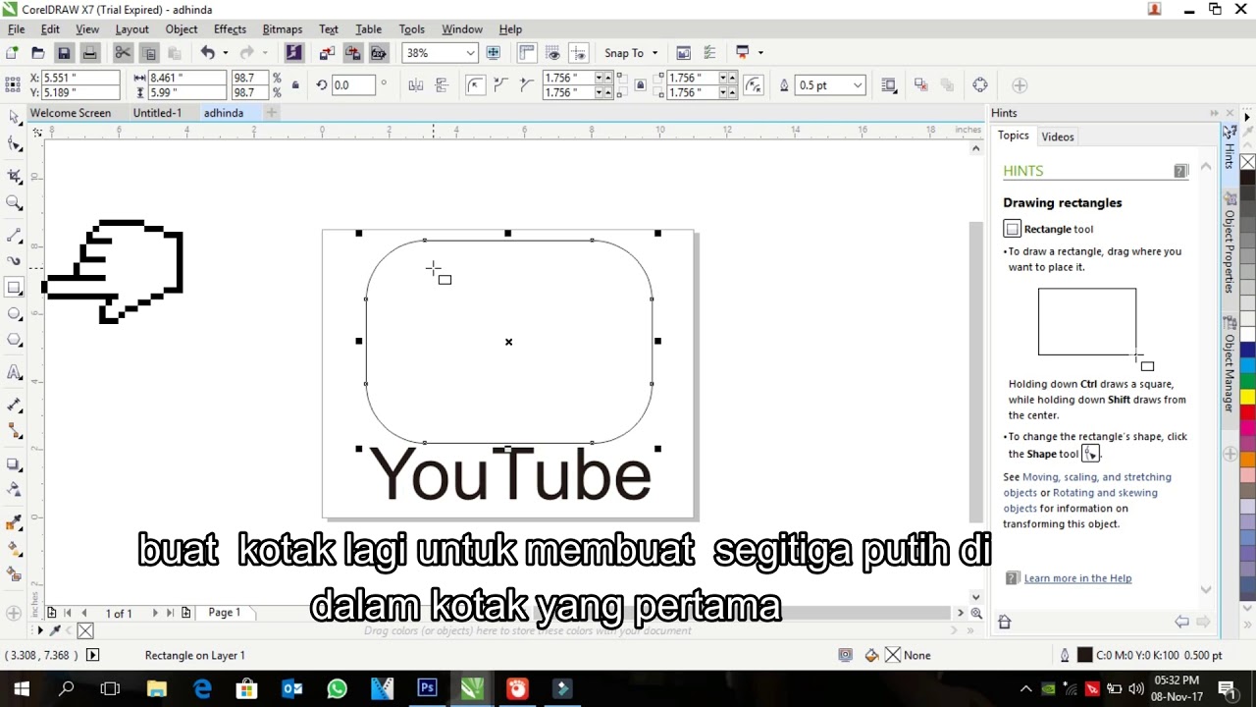The image size is (1256, 707).
Task: Select the Text tool in the toolbox
Action: tap(14, 372)
